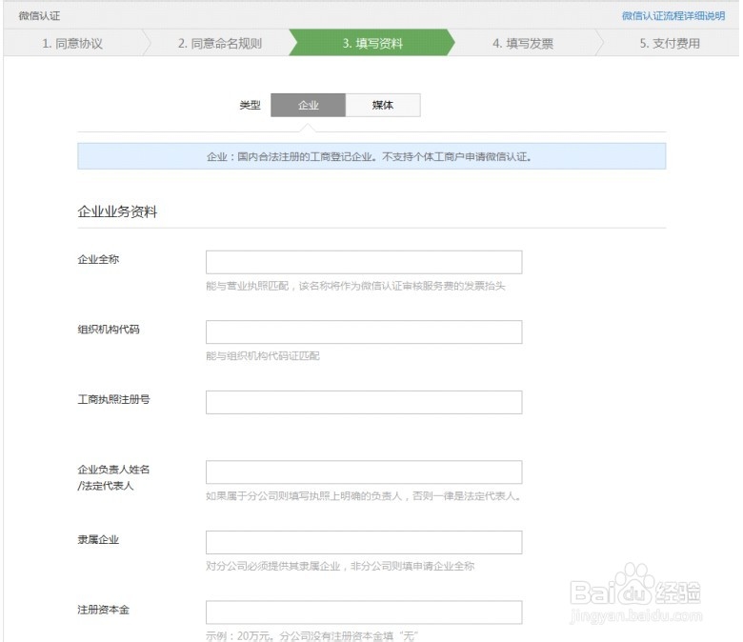Click the 隶属企业 field label
The width and height of the screenshot is (743, 642).
tap(98, 540)
